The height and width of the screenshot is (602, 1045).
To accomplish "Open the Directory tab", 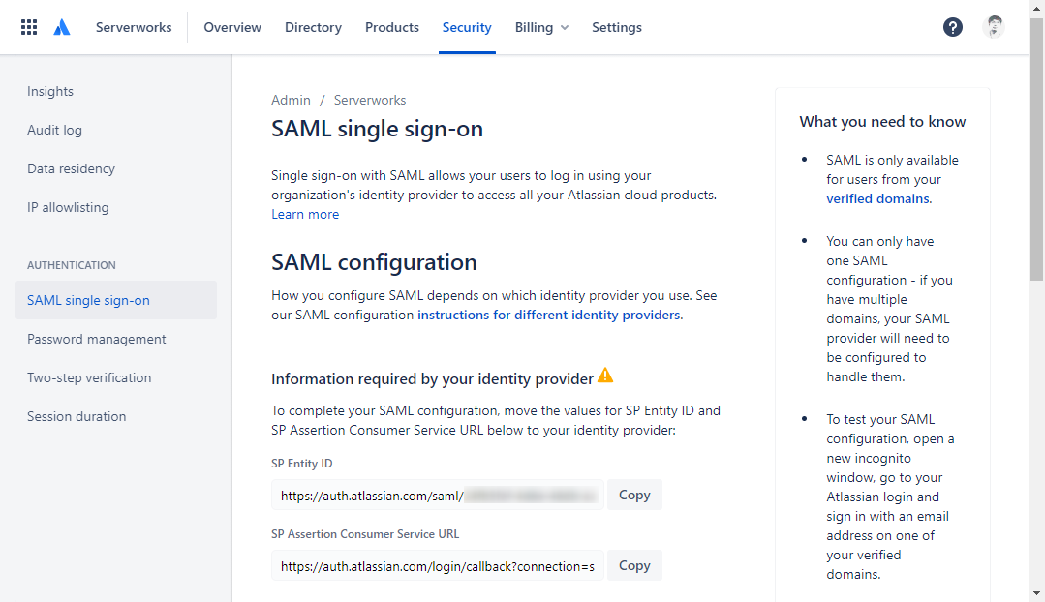I will (x=313, y=27).
